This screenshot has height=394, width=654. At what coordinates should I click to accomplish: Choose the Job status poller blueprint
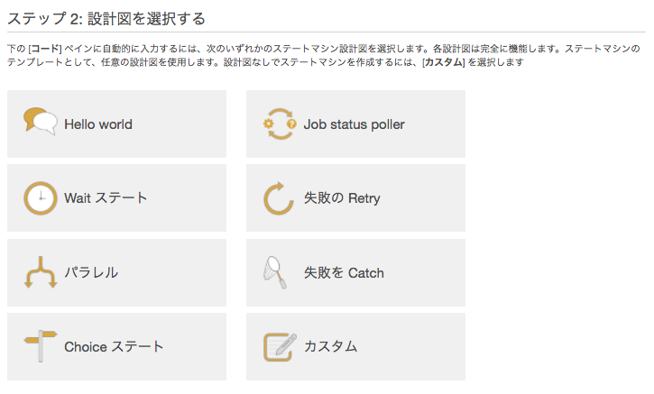click(355, 124)
